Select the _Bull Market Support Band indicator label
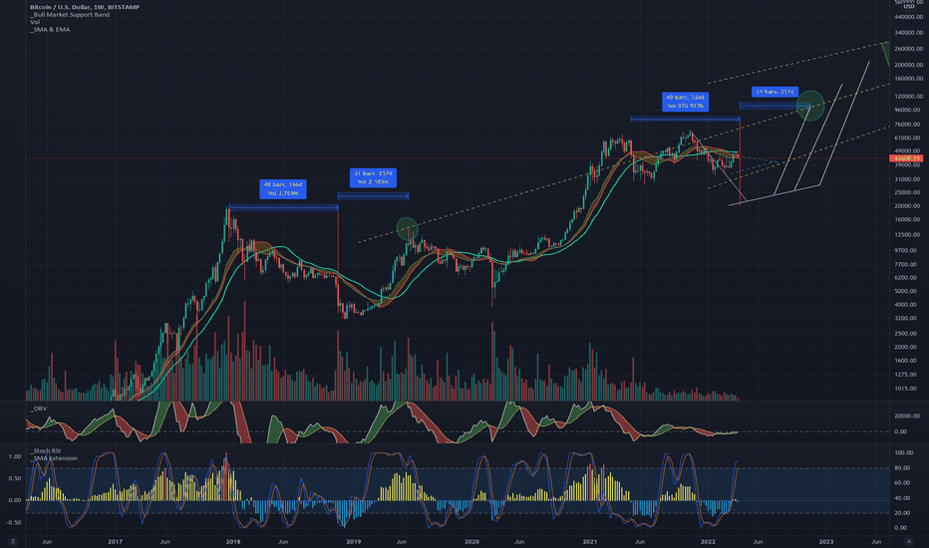The width and height of the screenshot is (929, 548). [70, 14]
